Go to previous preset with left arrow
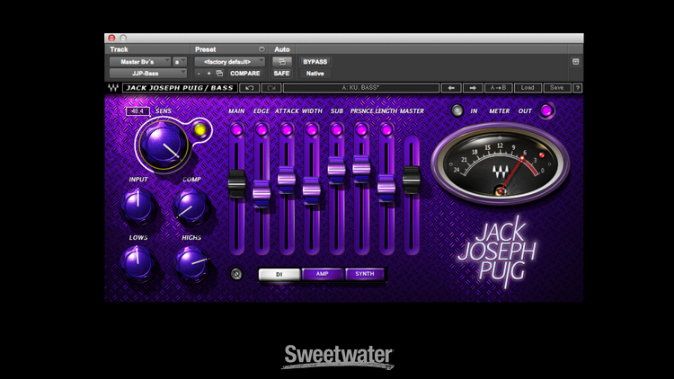674x379 pixels. (451, 88)
